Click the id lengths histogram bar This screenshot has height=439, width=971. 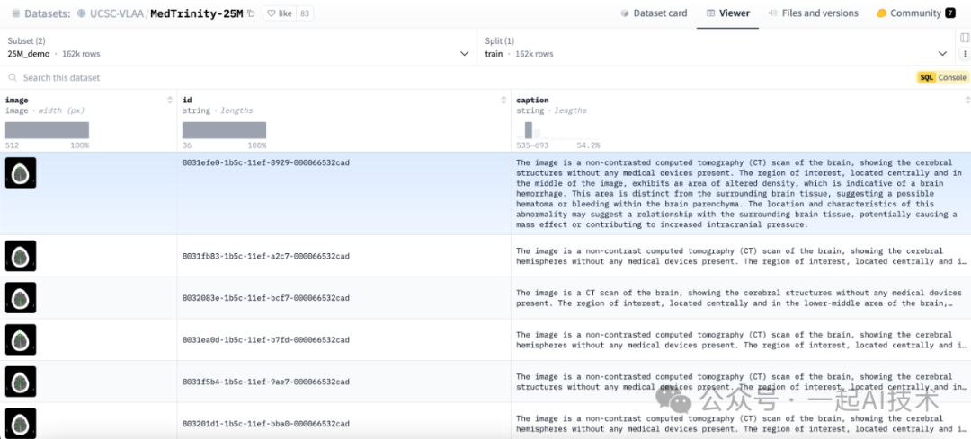point(224,130)
